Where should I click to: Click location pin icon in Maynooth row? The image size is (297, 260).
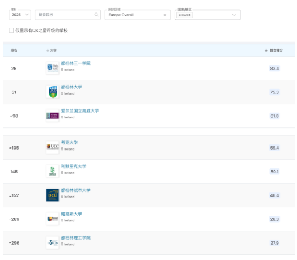pos(62,220)
